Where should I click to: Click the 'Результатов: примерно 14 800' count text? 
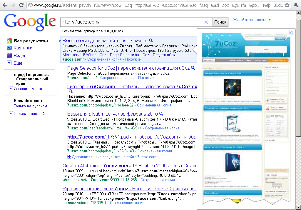pos(94,31)
